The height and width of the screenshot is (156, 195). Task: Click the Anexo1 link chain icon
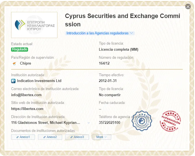(17, 137)
